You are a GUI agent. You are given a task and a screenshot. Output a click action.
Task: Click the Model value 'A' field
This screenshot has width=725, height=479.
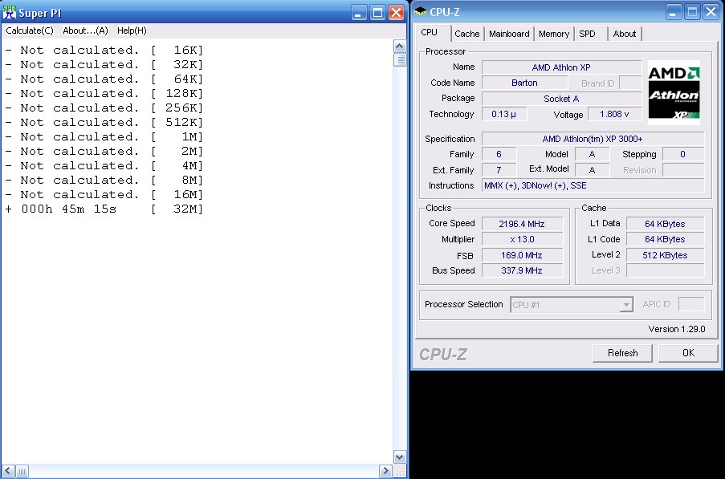592,154
